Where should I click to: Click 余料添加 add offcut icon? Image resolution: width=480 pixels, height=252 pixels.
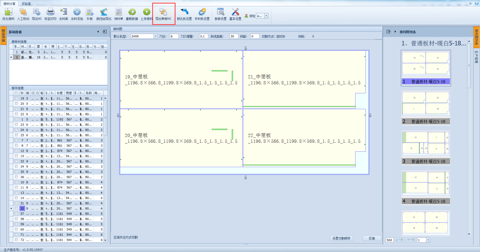pyautogui.click(x=77, y=14)
